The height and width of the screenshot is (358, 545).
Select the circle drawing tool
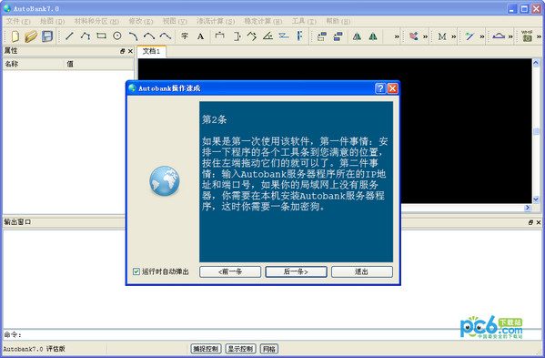(117, 36)
